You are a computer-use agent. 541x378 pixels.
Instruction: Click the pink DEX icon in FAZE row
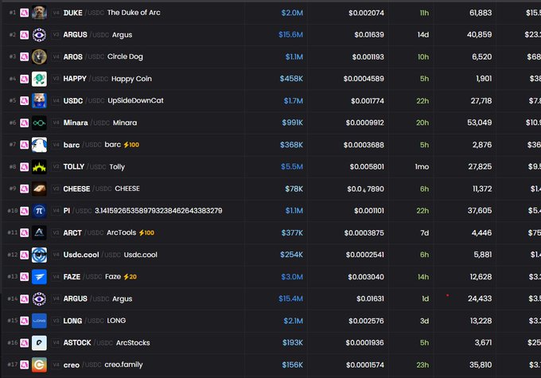pyautogui.click(x=24, y=277)
